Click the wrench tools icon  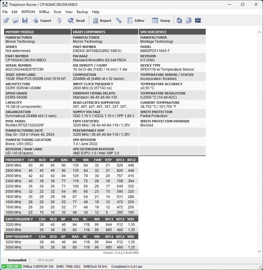click(x=119, y=21)
